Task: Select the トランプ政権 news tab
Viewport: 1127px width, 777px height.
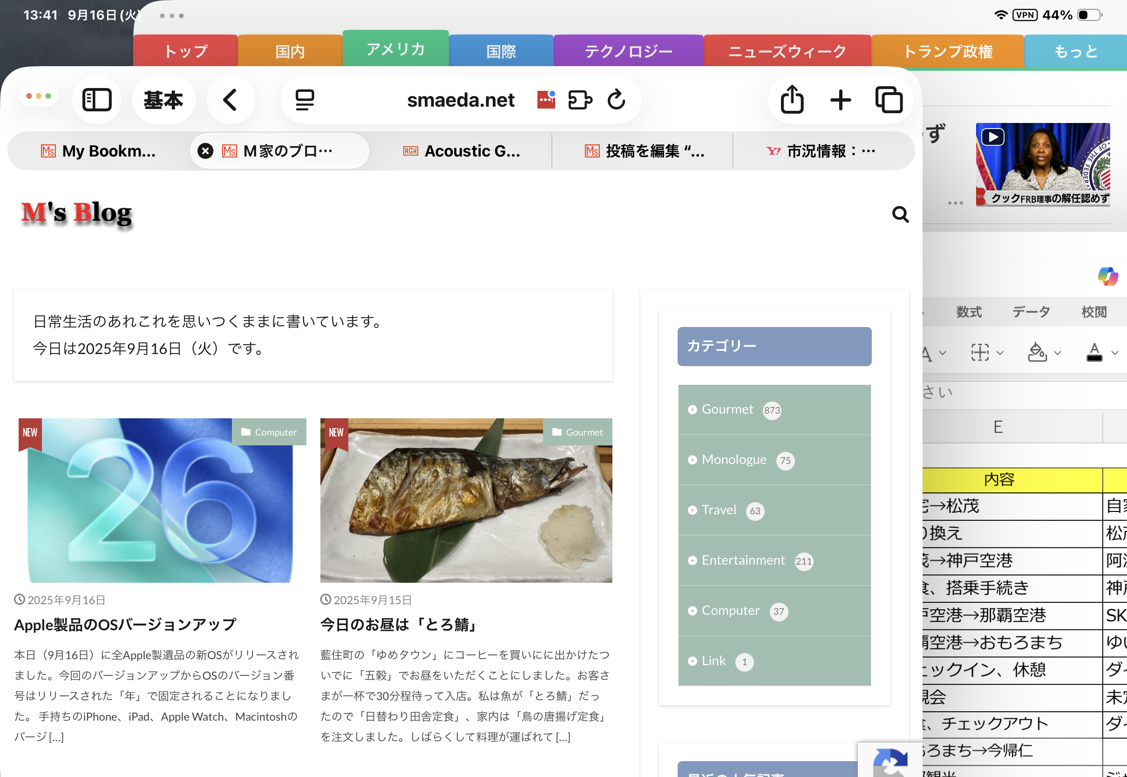Action: 947,51
